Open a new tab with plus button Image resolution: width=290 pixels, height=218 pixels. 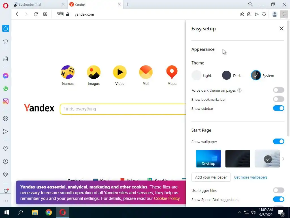[x=127, y=4]
